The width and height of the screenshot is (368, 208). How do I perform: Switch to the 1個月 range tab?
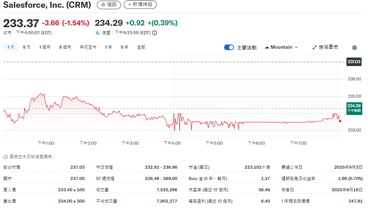tap(45, 47)
